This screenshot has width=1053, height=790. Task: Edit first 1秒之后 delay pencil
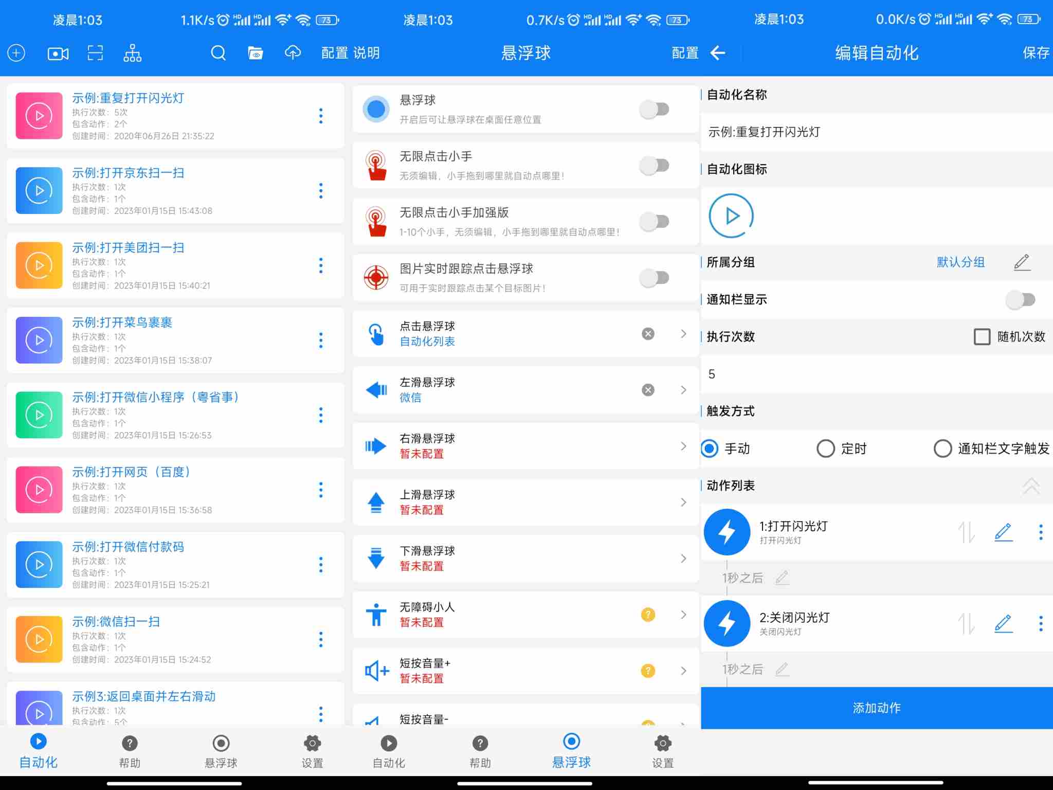coord(782,578)
